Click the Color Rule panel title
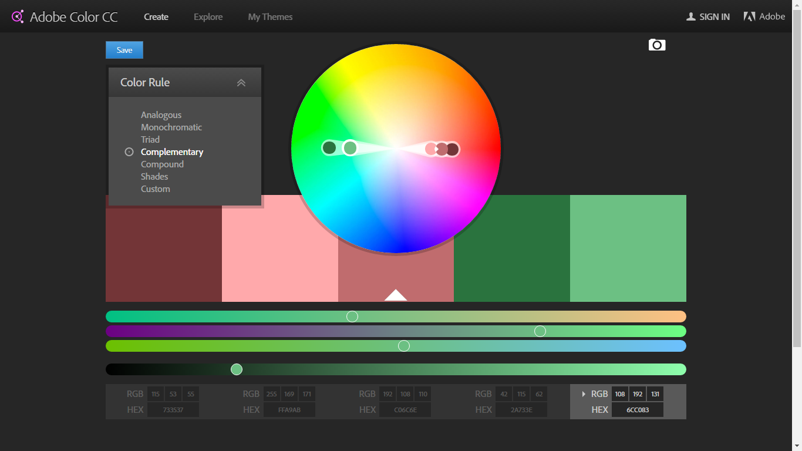The width and height of the screenshot is (802, 451). coord(145,83)
